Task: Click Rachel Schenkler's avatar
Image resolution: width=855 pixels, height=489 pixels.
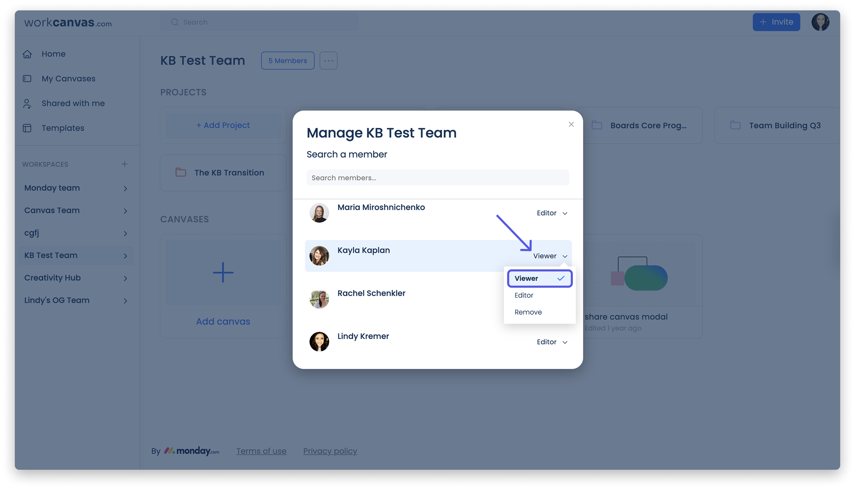Action: point(319,299)
